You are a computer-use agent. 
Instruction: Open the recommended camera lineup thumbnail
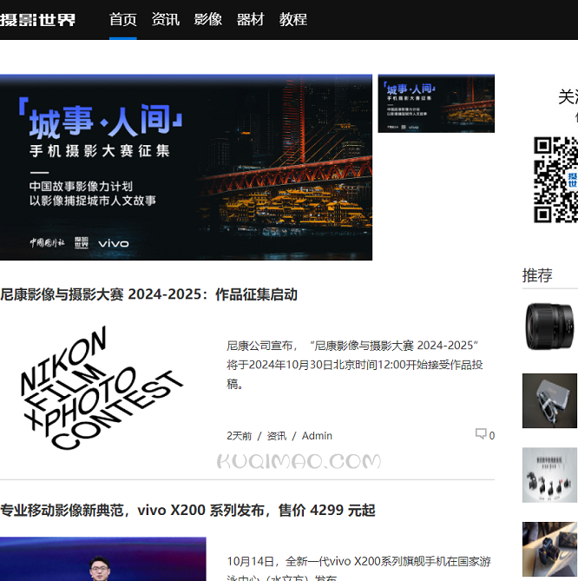coord(550,475)
